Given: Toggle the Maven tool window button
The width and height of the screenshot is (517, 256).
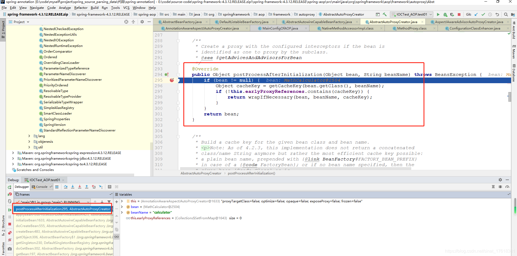Looking at the screenshot, I should pos(514,52).
